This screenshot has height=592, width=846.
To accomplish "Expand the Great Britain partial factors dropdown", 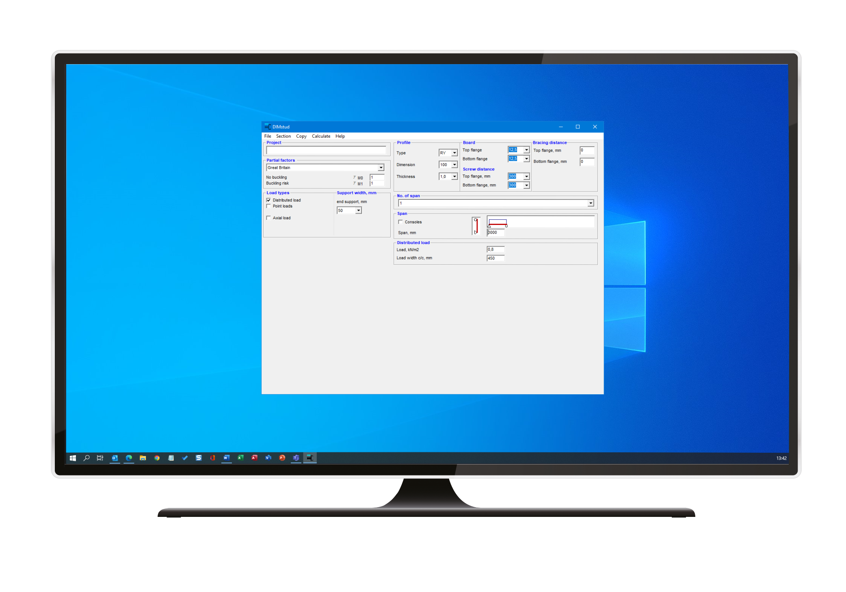I will [381, 168].
